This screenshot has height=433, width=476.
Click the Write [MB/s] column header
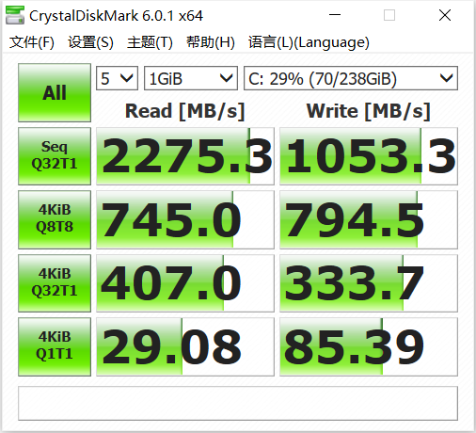tap(368, 111)
